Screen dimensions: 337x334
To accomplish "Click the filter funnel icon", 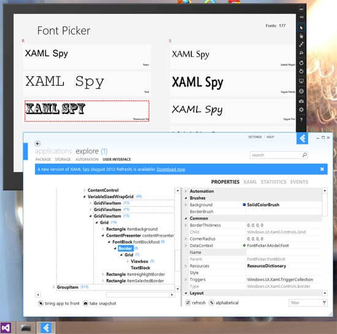I will (x=324, y=303).
